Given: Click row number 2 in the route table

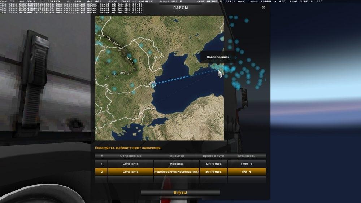Looking at the screenshot, I should [x=101, y=172].
